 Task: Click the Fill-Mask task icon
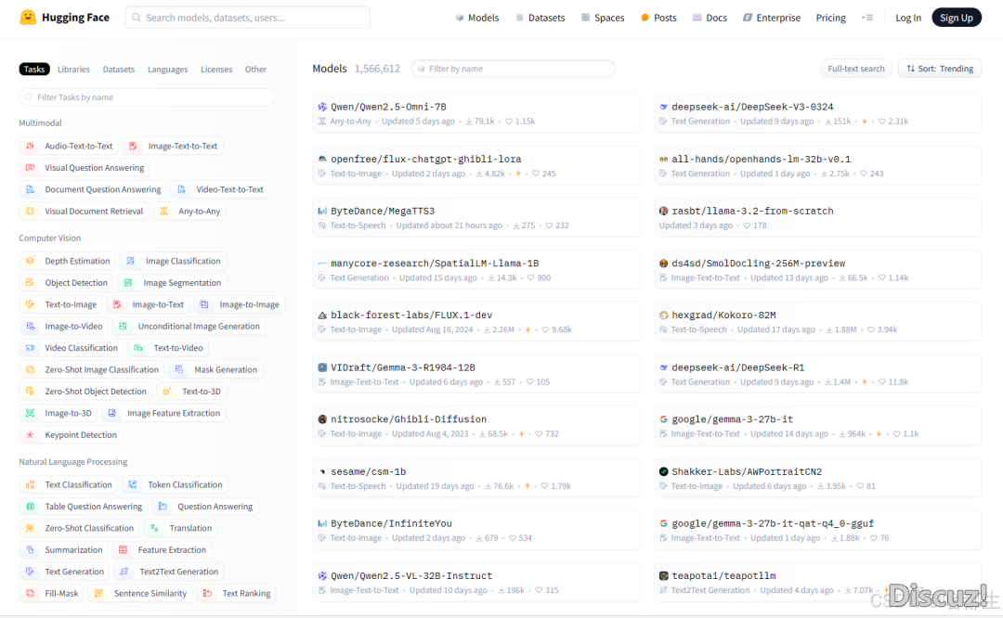click(30, 593)
